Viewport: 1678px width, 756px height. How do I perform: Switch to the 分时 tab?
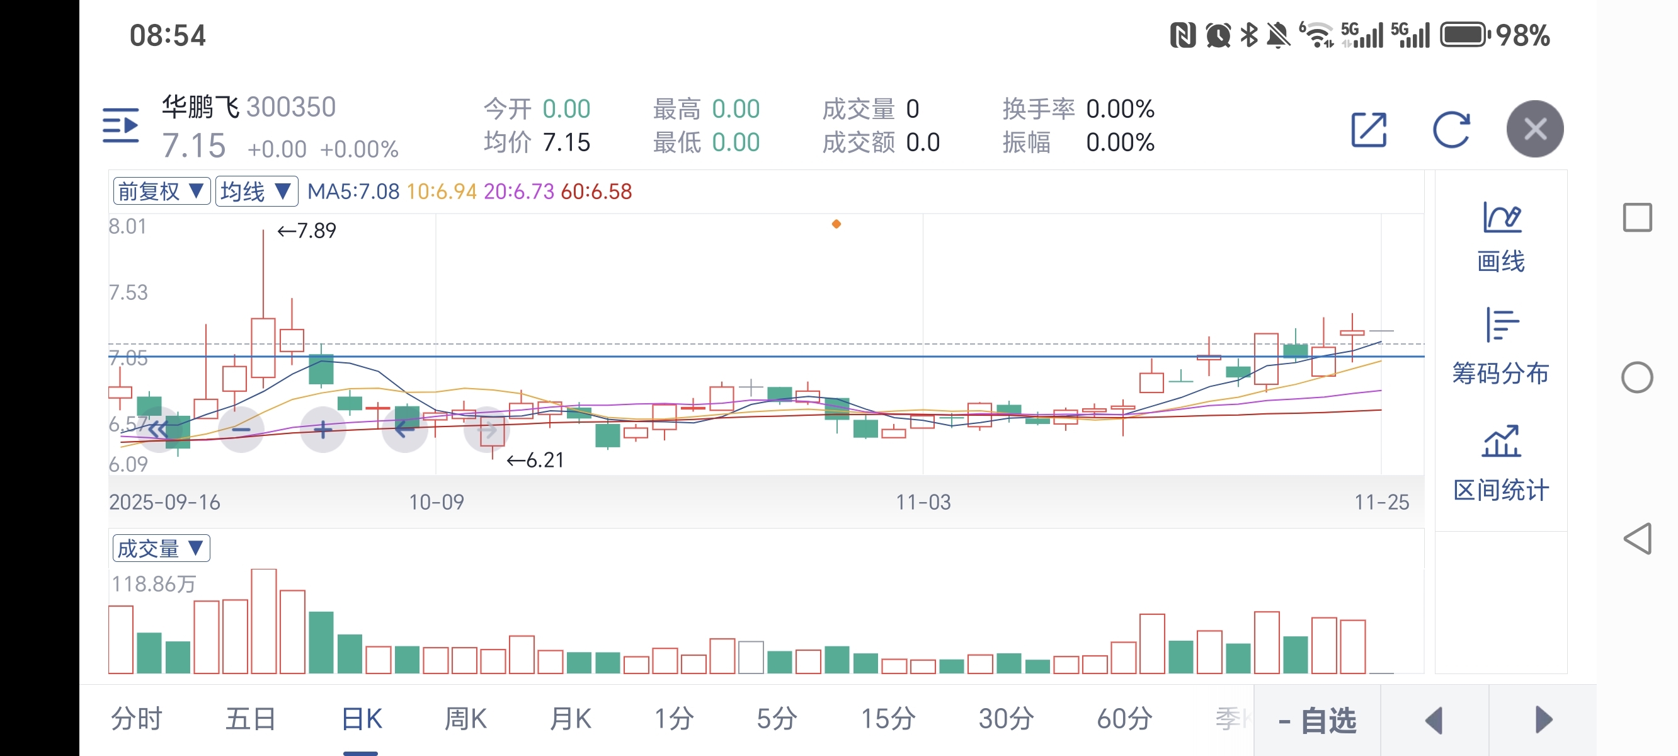point(136,719)
